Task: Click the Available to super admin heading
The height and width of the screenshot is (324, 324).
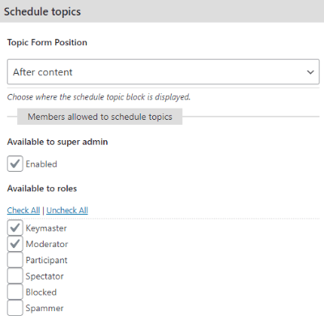Action: coord(58,142)
